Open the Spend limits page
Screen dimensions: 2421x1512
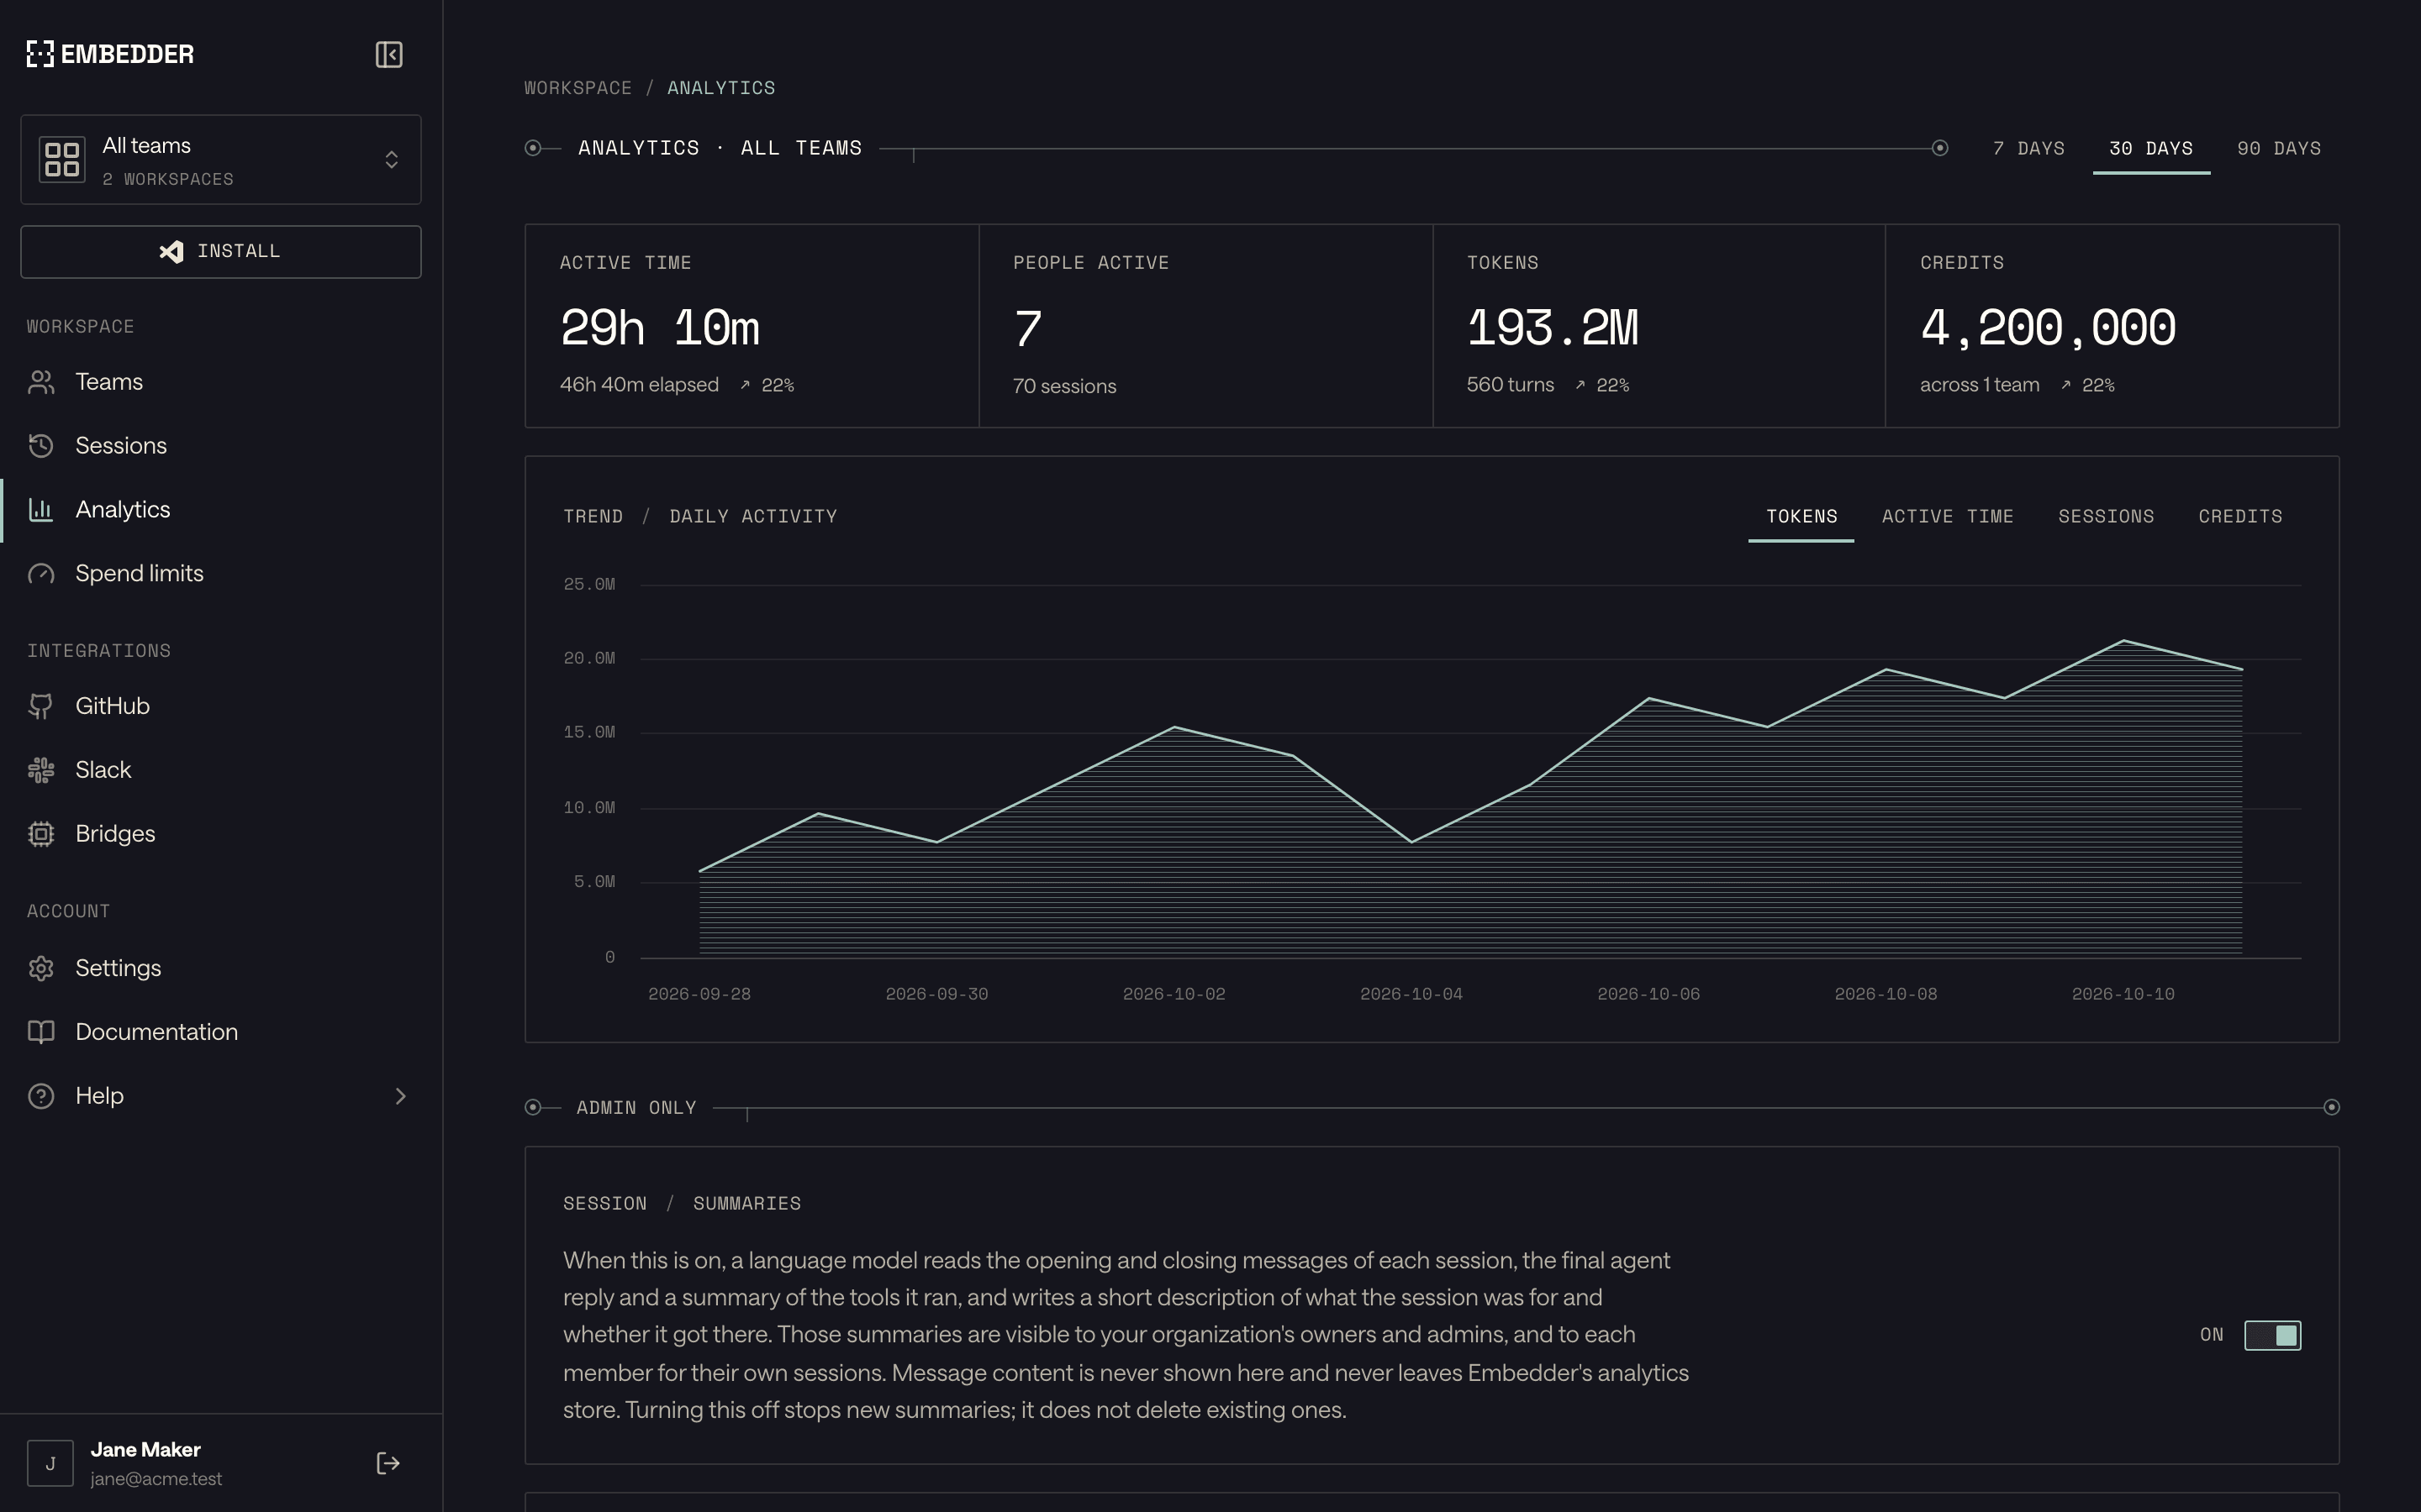pos(221,574)
